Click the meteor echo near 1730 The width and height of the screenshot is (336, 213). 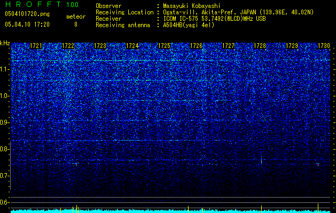pos(318,165)
